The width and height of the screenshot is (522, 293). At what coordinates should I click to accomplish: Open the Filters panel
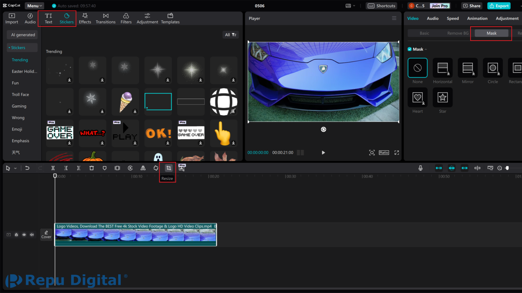point(126,18)
